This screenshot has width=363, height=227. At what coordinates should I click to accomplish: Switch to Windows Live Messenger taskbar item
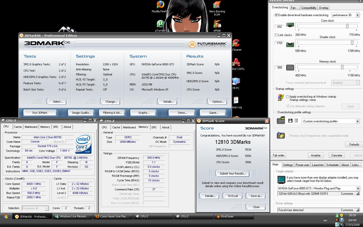(x=73, y=216)
